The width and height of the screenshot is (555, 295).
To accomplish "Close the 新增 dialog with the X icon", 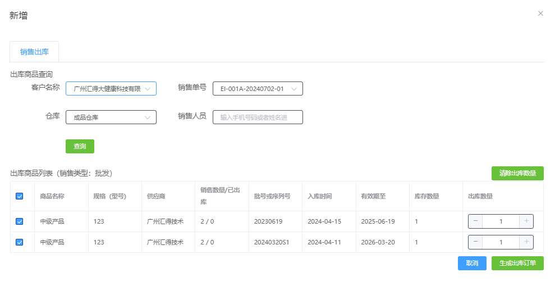I will tap(540, 13).
